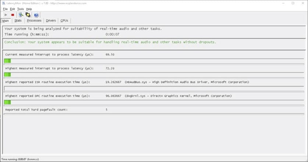Image resolution: width=308 pixels, height=162 pixels.
Task: Switch to the Main tab
Action: [x=6, y=21]
